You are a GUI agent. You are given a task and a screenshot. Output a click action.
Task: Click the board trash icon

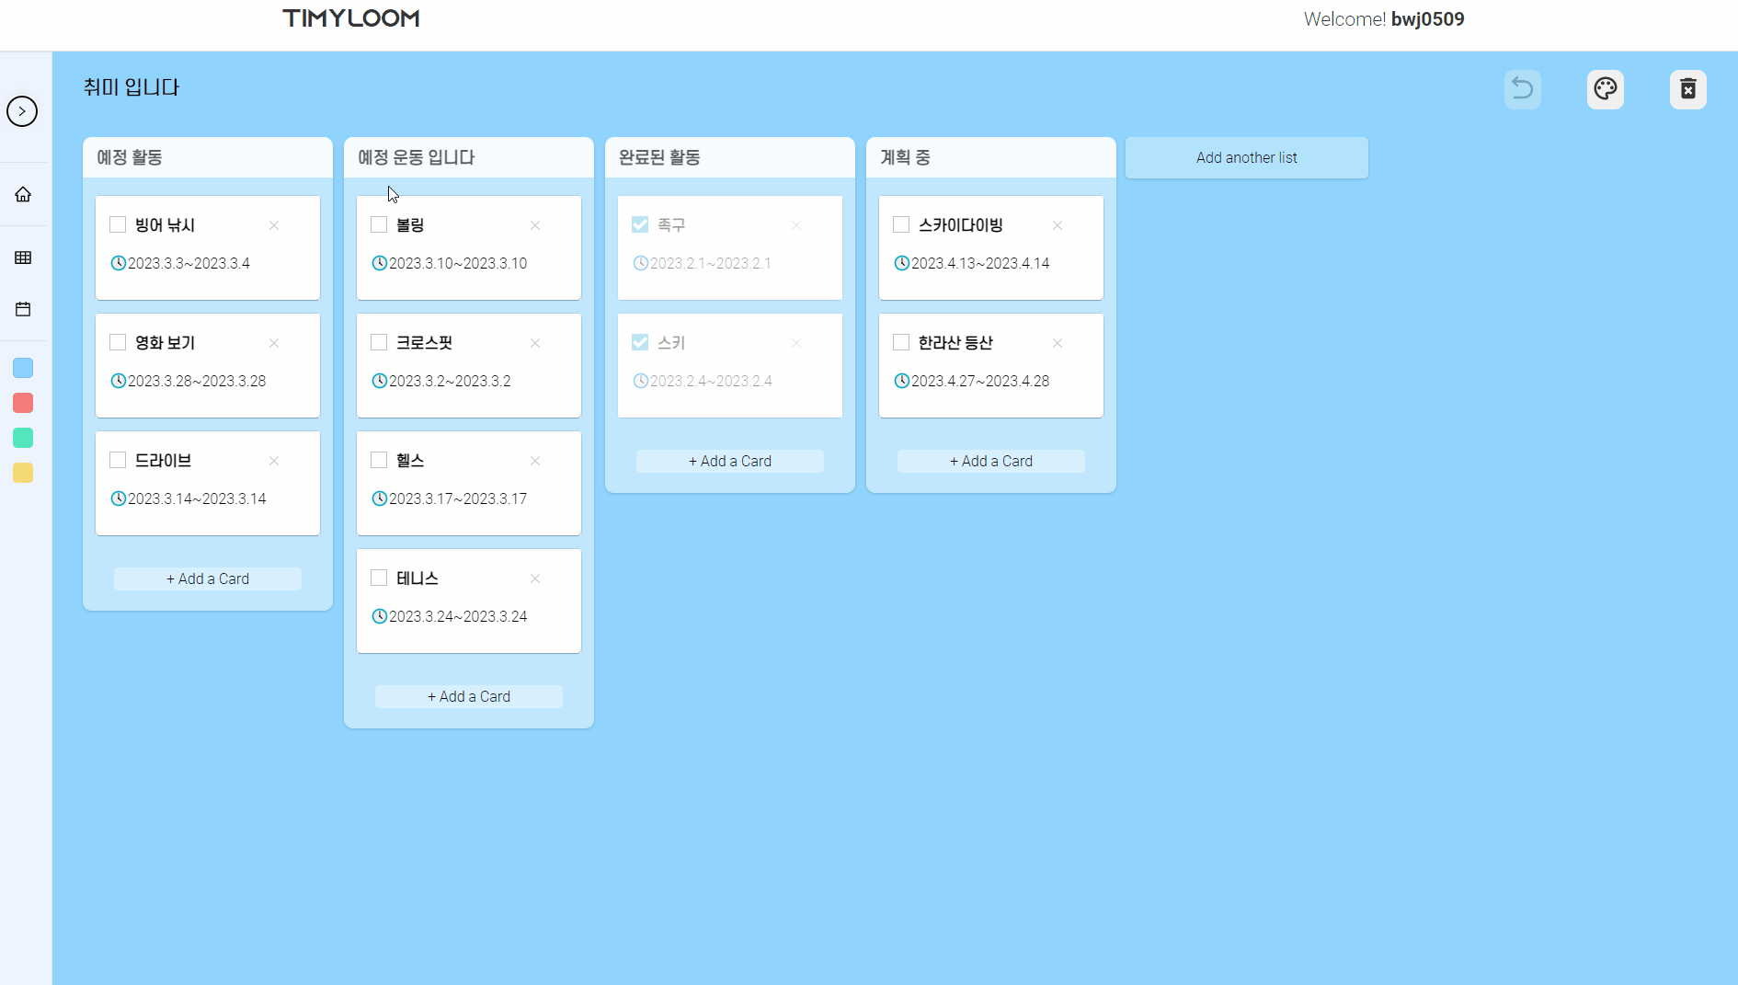click(x=1688, y=89)
